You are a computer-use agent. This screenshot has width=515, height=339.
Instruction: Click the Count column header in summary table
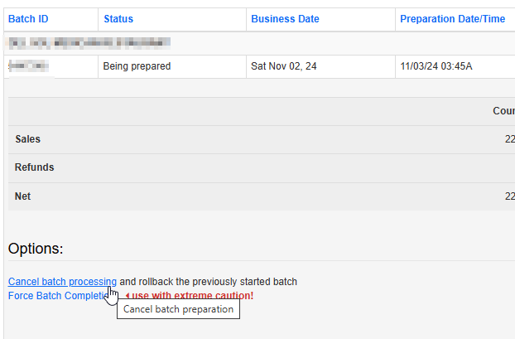(503, 111)
